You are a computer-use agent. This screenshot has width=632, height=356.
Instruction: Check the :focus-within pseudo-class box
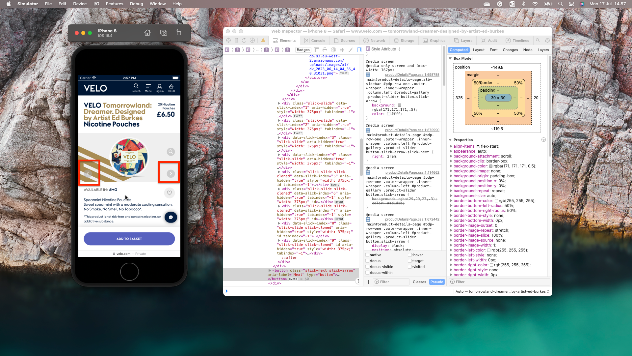point(367,273)
